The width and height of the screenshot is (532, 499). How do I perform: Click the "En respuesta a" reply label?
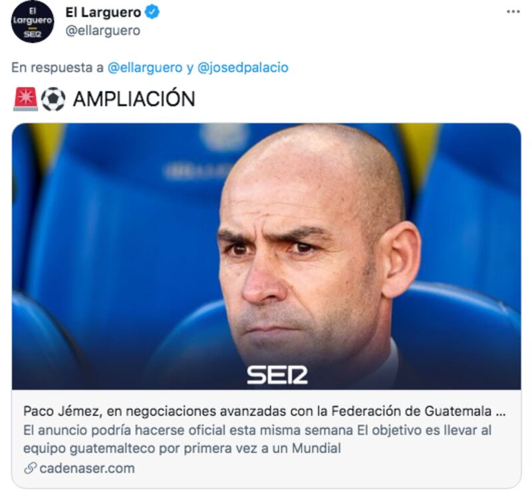pos(57,68)
